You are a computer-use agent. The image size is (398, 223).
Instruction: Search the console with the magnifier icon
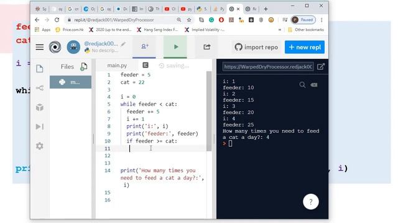pos(302,85)
